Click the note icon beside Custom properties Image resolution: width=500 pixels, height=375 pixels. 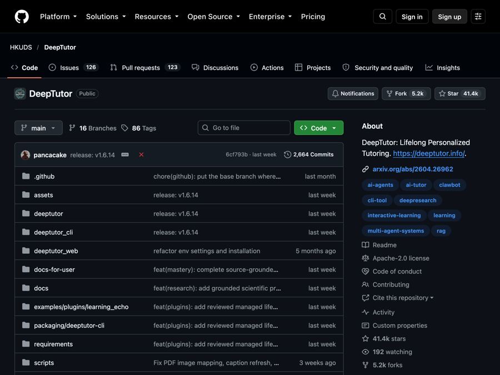(x=366, y=326)
